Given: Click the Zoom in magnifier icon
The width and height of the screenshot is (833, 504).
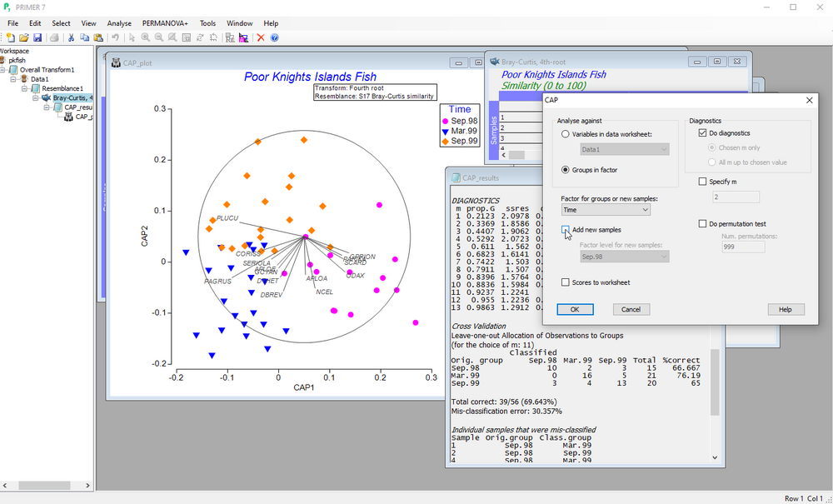Looking at the screenshot, I should point(145,37).
